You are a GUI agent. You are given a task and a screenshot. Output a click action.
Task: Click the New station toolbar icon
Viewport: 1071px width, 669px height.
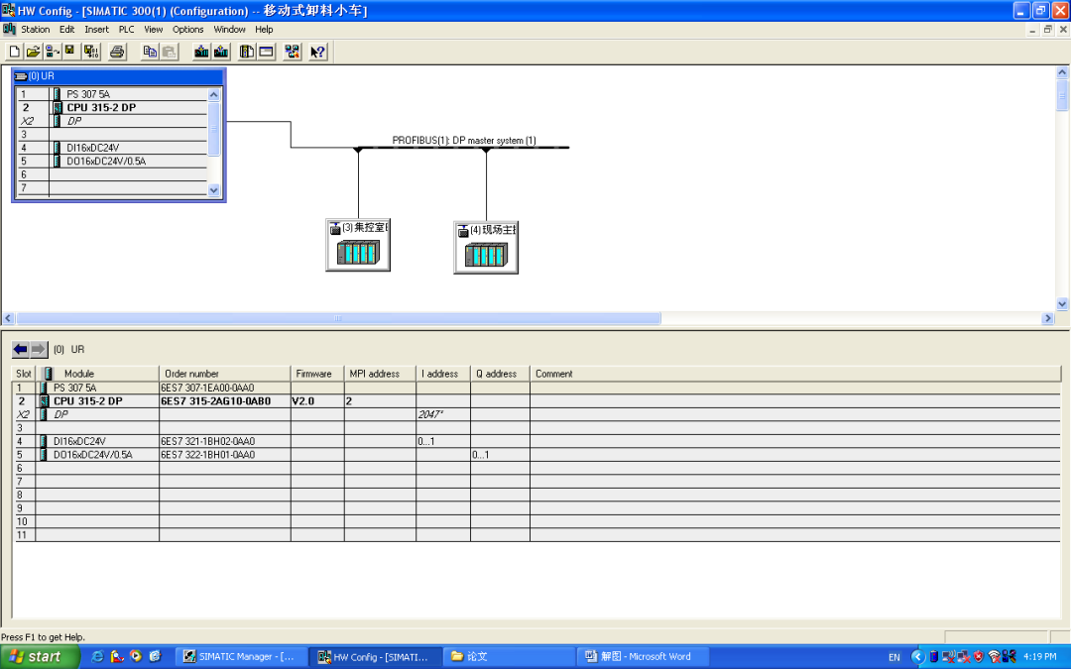pos(14,52)
